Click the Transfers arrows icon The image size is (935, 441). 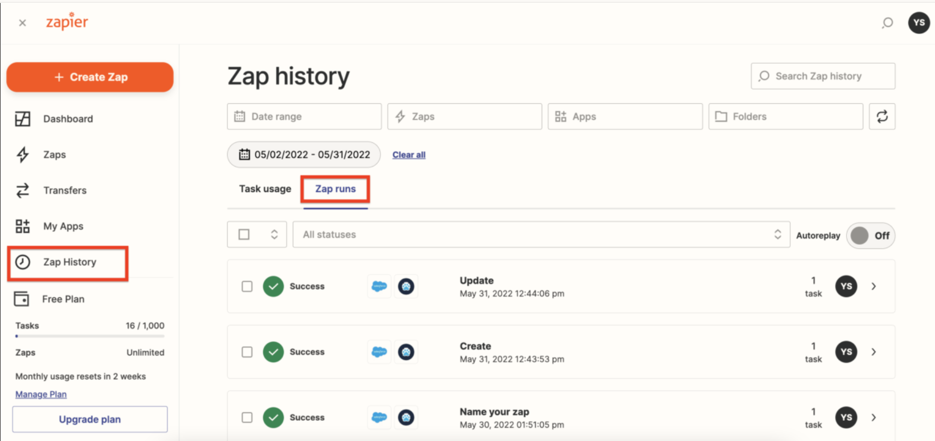click(x=23, y=190)
